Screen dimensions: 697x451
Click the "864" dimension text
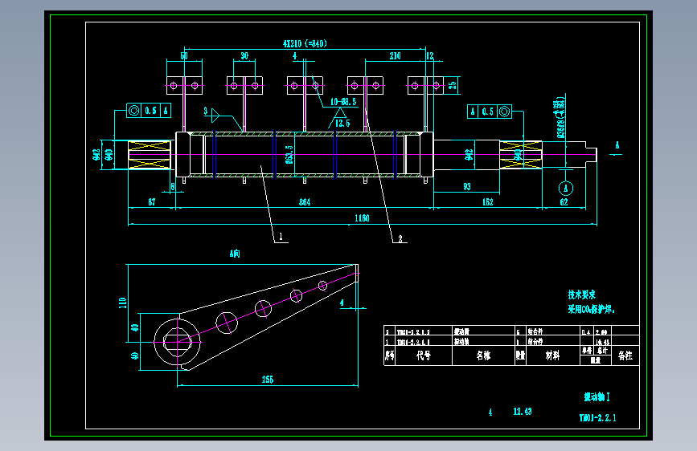(305, 202)
